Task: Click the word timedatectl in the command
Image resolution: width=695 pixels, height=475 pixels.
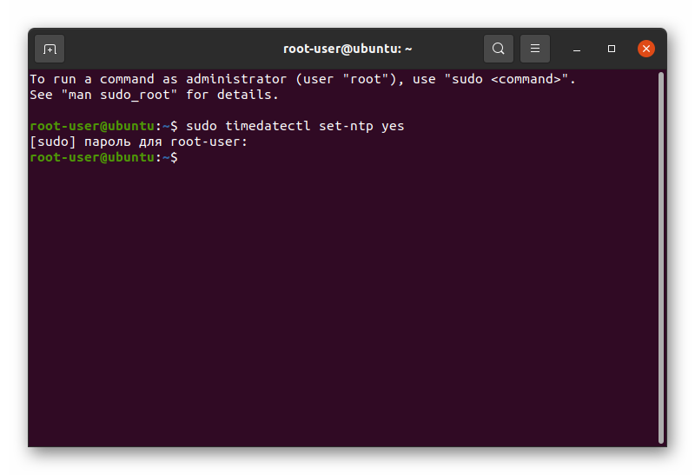Action: [x=268, y=126]
